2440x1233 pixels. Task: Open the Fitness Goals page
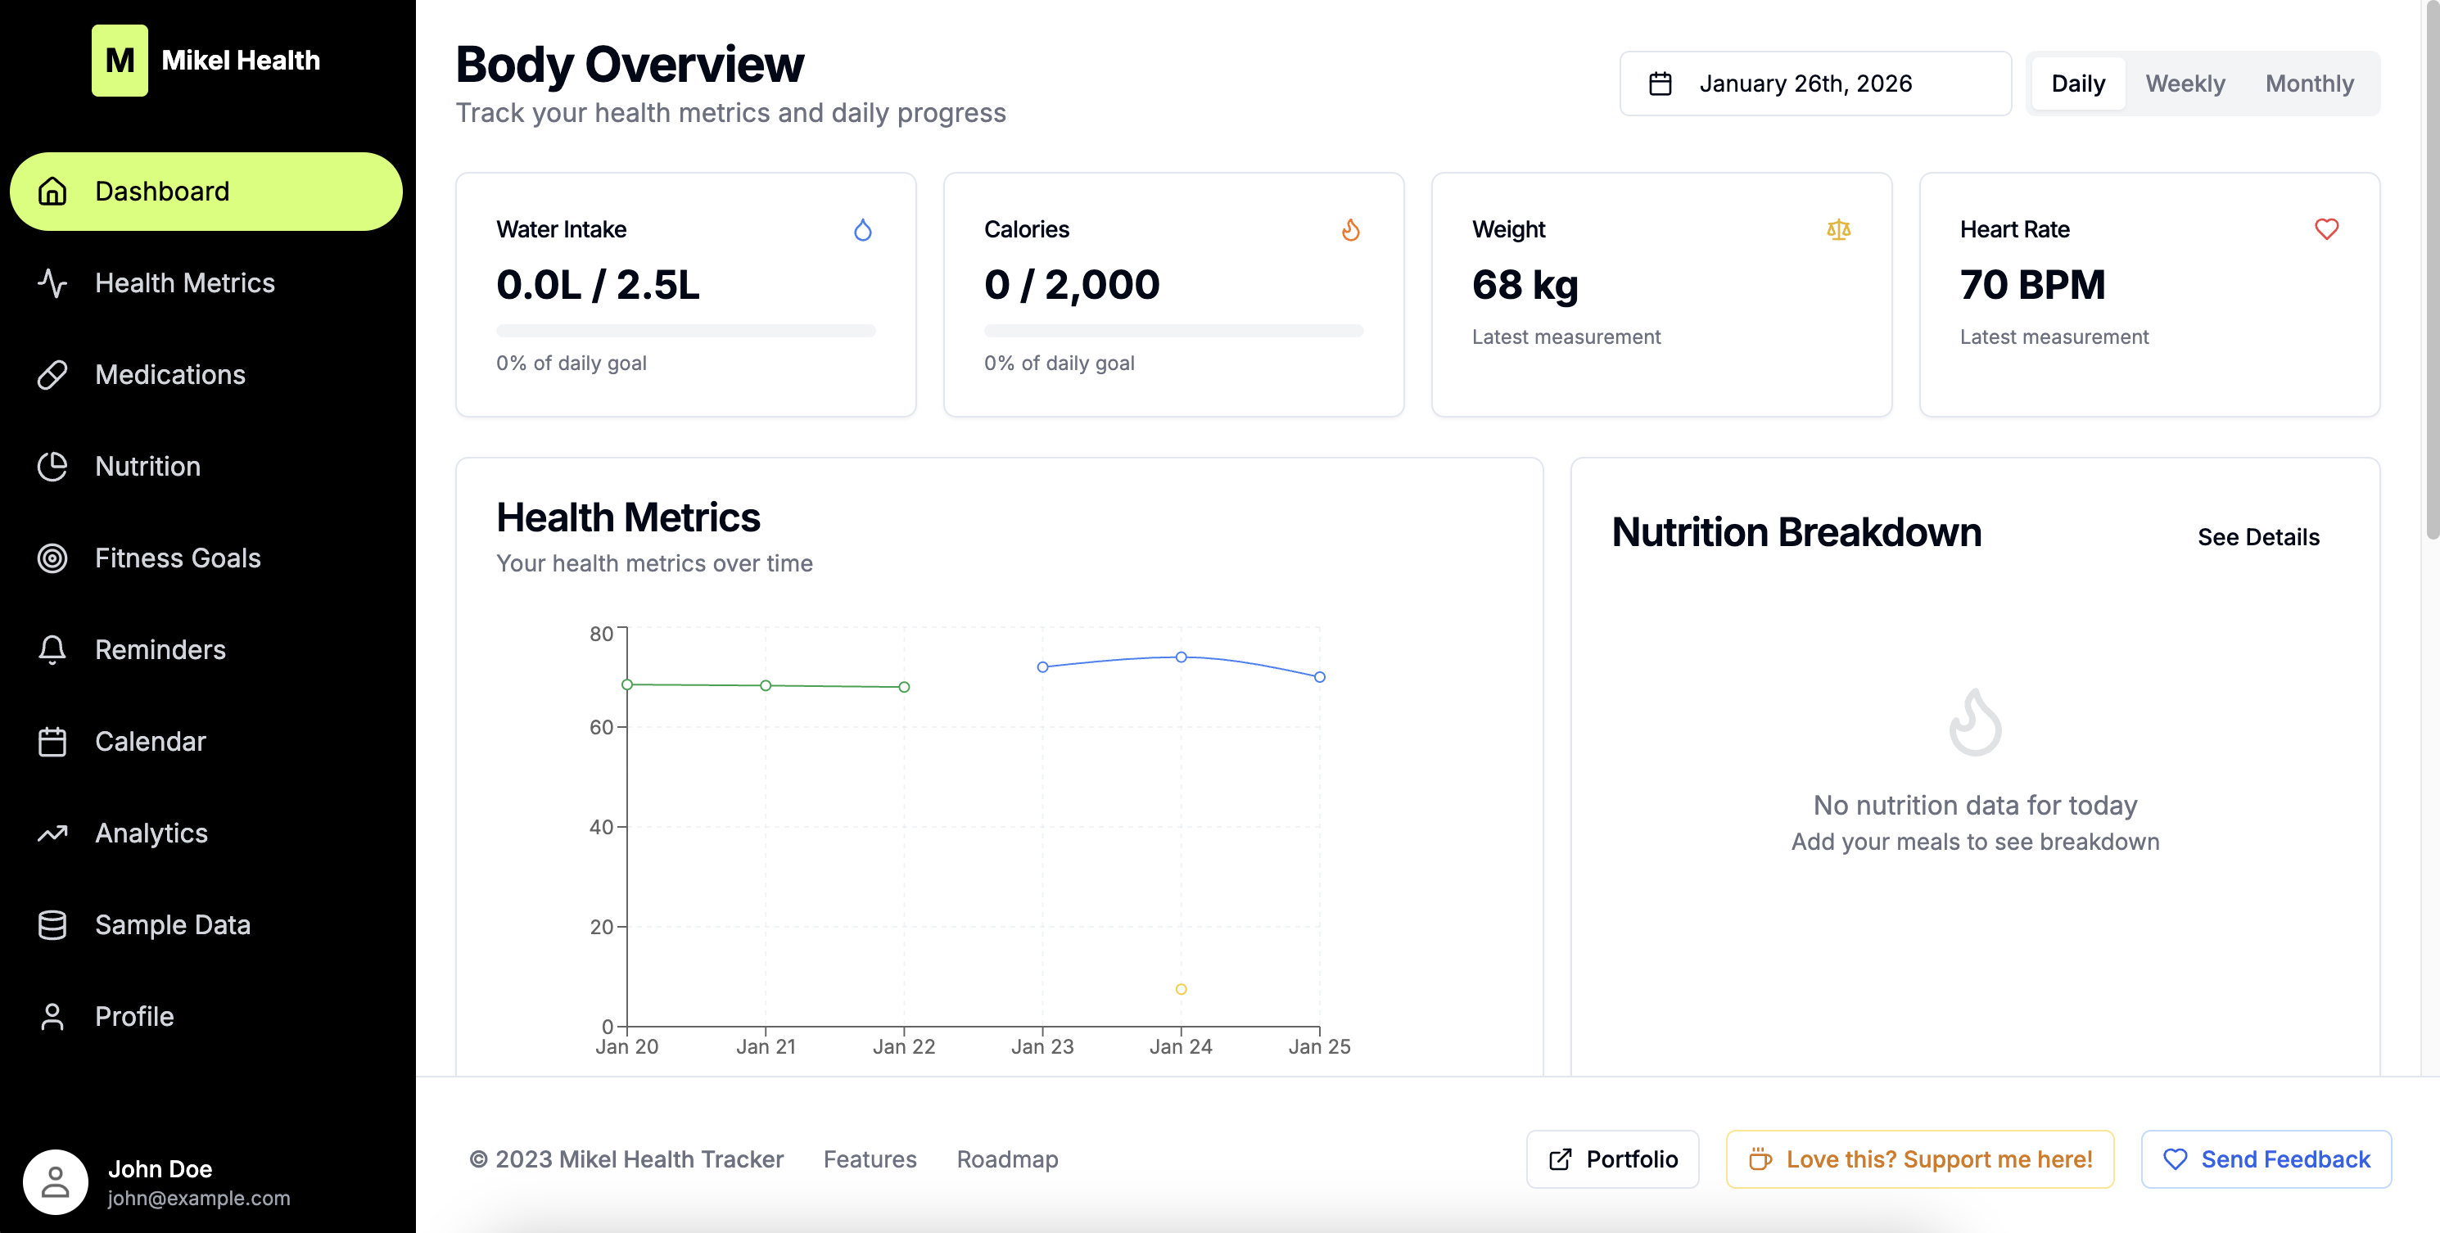(x=177, y=558)
